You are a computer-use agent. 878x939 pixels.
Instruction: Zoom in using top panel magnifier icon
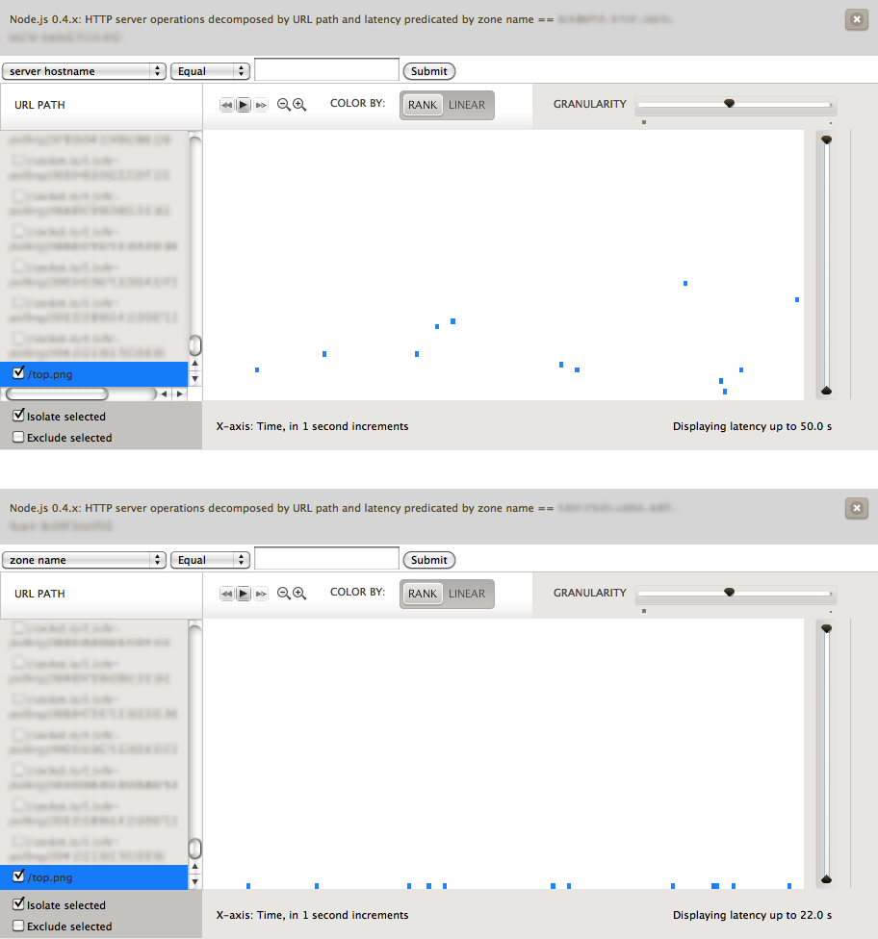click(x=299, y=105)
